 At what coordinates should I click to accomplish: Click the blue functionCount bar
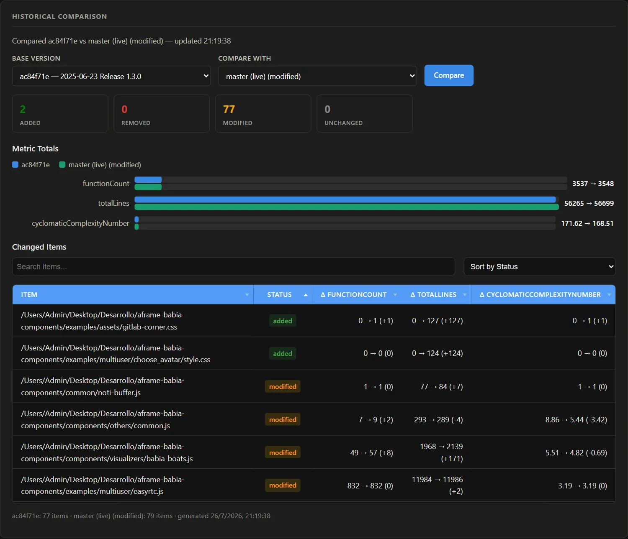coord(148,180)
